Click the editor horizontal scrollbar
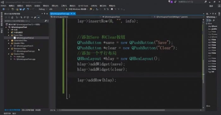Viewport: 221px width, 115px height. [113, 110]
